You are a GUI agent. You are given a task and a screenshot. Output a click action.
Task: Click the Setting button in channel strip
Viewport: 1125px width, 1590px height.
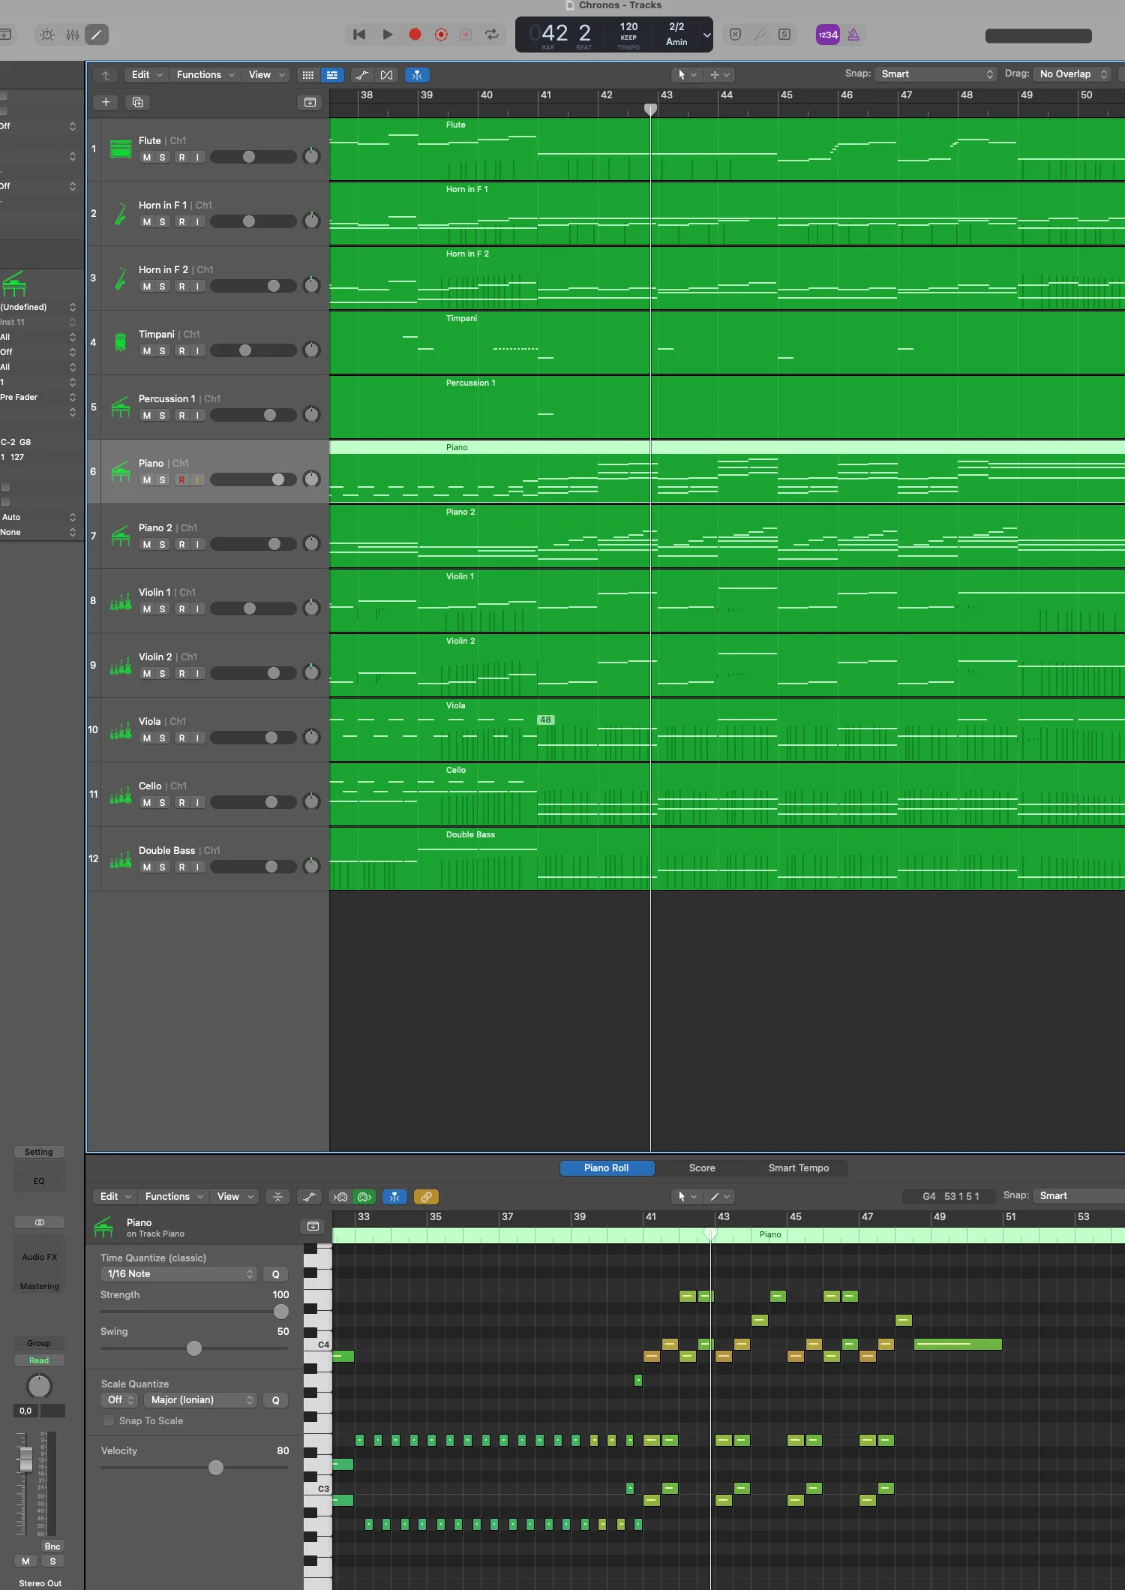pyautogui.click(x=39, y=1152)
